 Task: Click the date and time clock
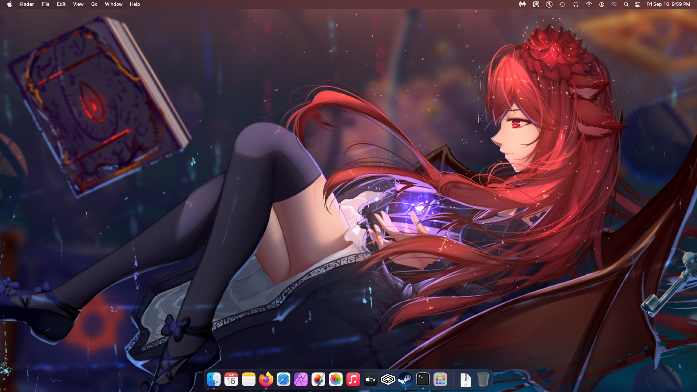(x=668, y=4)
